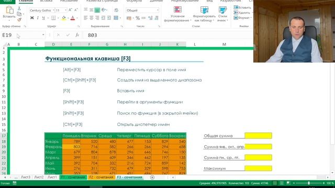335x188 pixels.
Task: Open the Файл ribbon tab
Action: (x=8, y=1)
